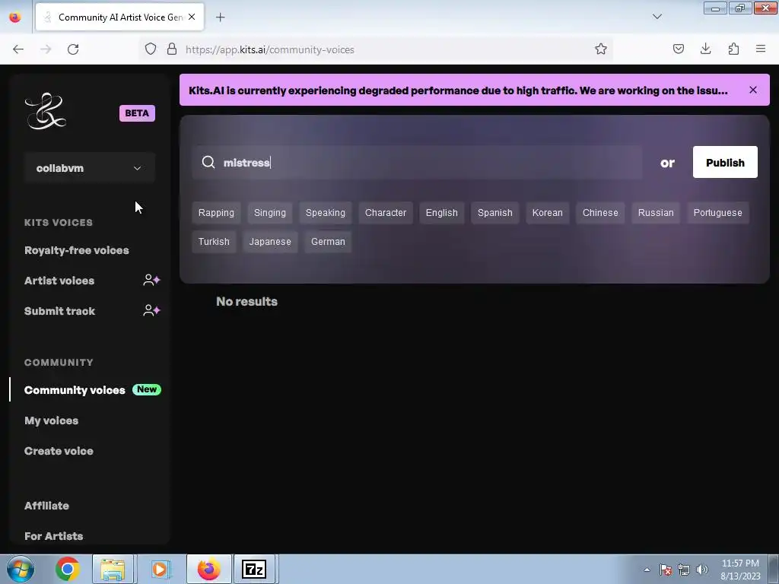Screen dimensions: 779x584
Task: Open Submit track in the sidebar
Action: tap(59, 311)
